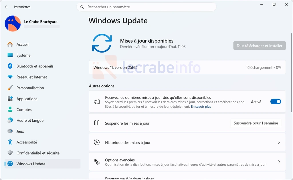Image resolution: width=293 pixels, height=180 pixels.
Task: Click the Windows Update sidebar sync icon
Action: 10,164
